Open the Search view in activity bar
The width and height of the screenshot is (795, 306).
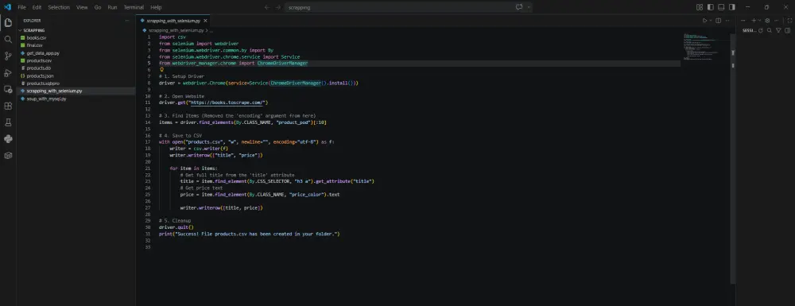tap(8, 39)
